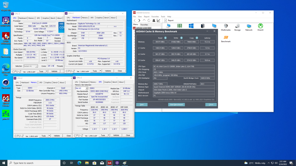Screen dimensions: 296x166
Task: Open the Microsoft Store taskbar icon
Action: coord(95,163)
